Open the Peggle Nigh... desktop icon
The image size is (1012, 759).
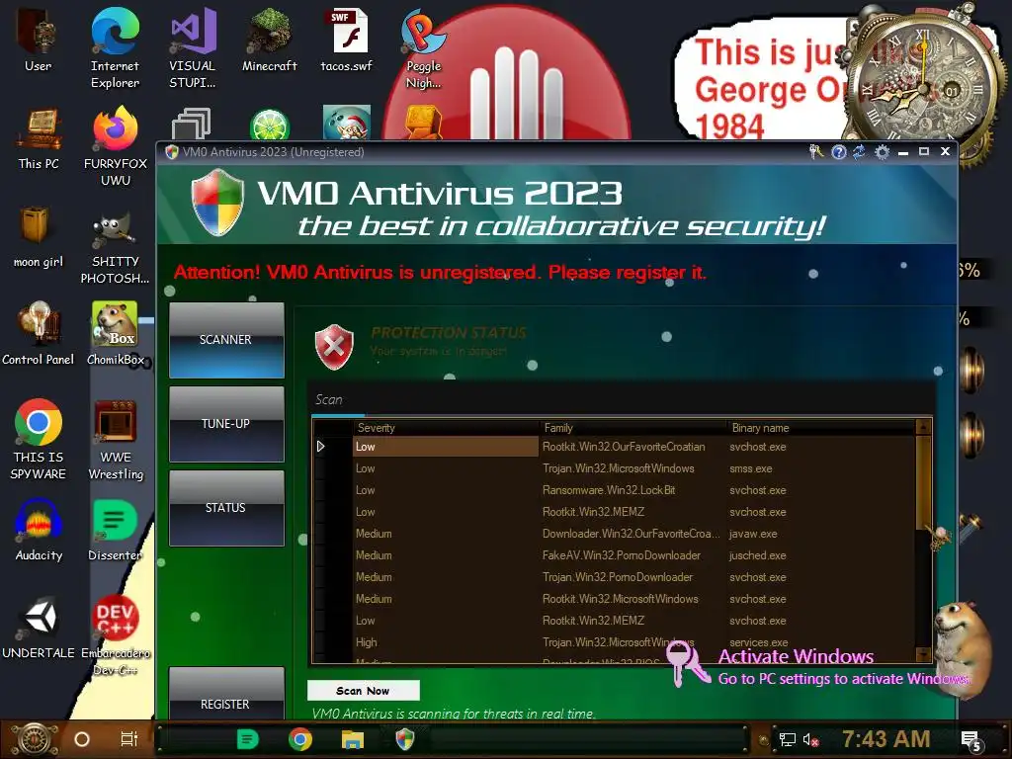423,47
